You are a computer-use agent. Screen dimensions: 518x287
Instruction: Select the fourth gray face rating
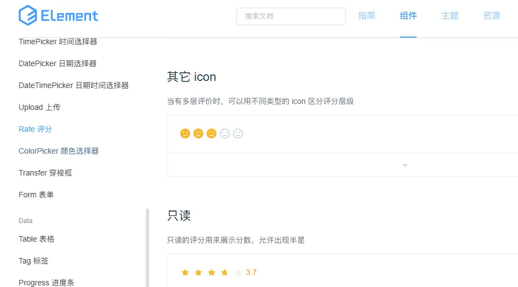(x=225, y=133)
